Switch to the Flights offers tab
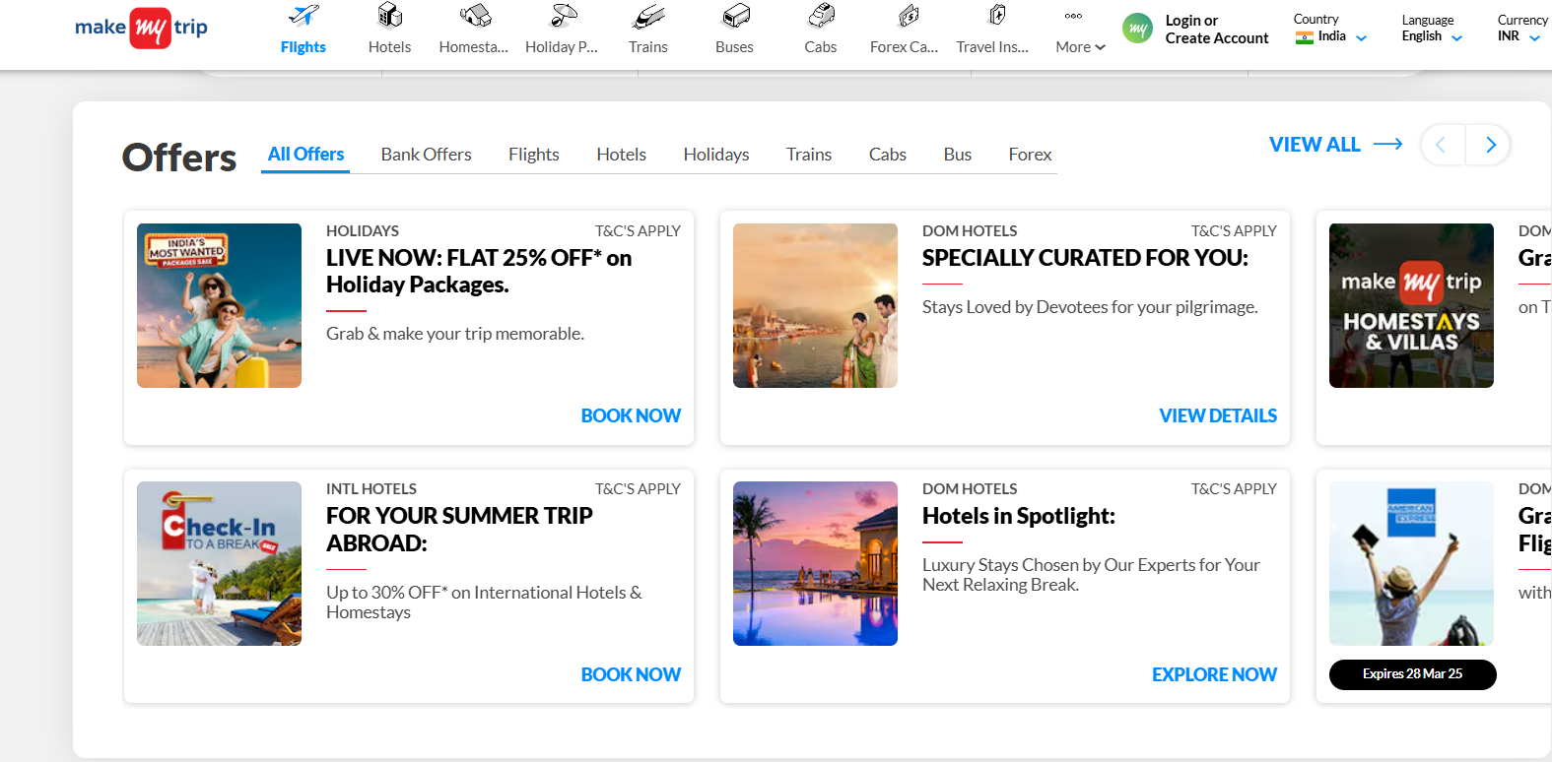1552x762 pixels. click(534, 155)
